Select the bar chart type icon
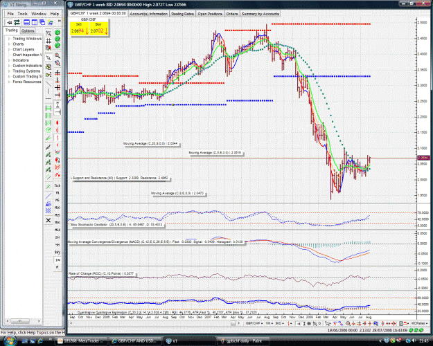The image size is (433, 346). [x=58, y=138]
